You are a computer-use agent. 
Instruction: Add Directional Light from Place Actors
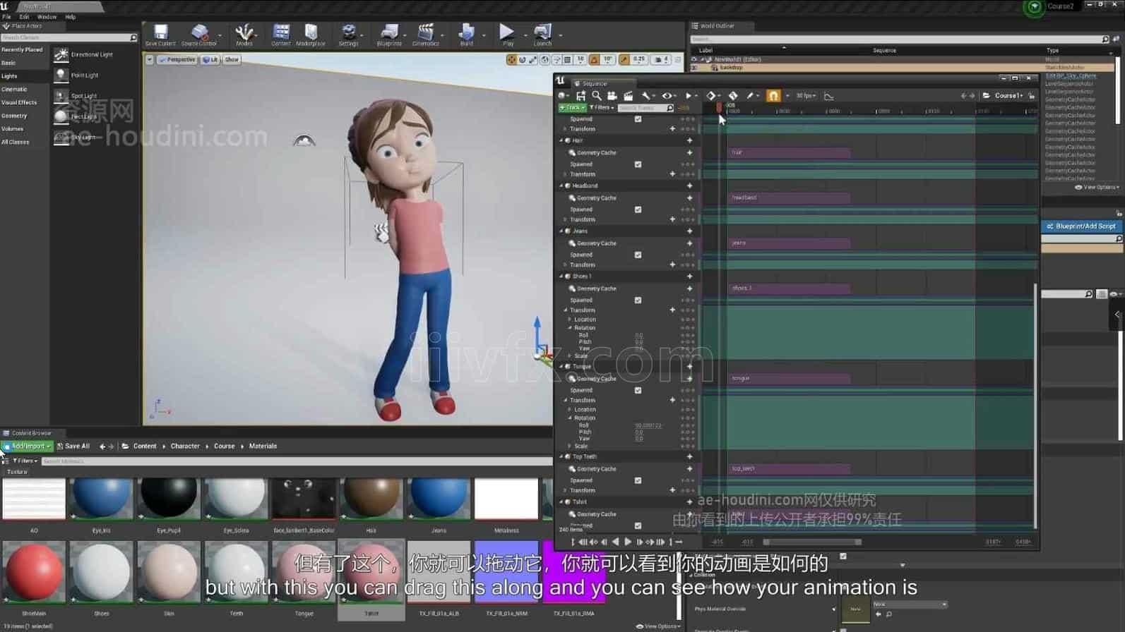(x=85, y=54)
